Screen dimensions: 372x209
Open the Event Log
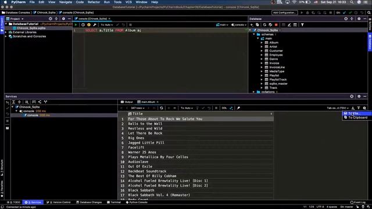[x=358, y=203]
